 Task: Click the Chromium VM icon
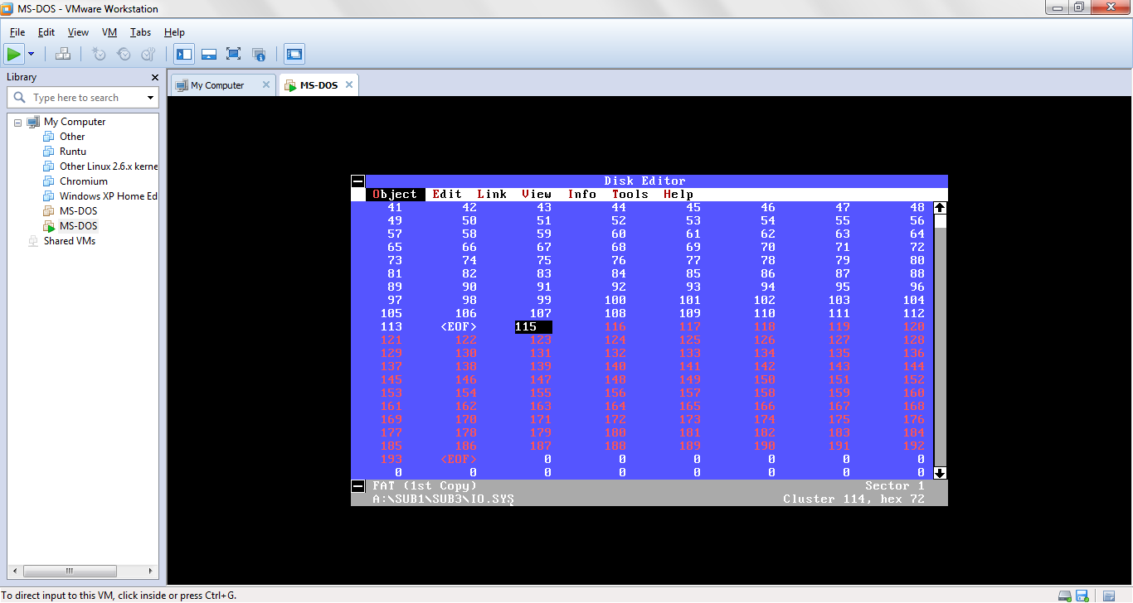pyautogui.click(x=49, y=181)
